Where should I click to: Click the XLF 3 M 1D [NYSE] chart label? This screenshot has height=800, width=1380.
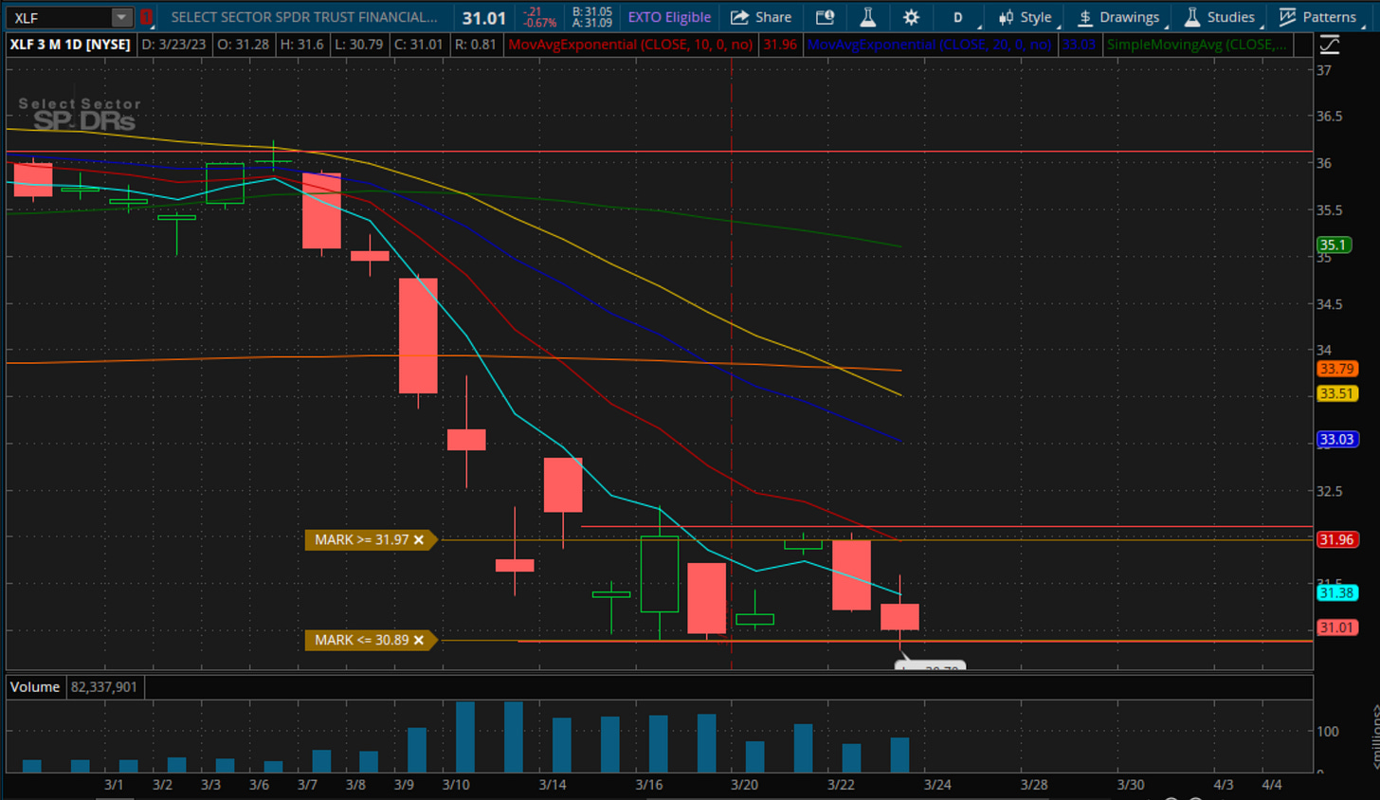(70, 45)
